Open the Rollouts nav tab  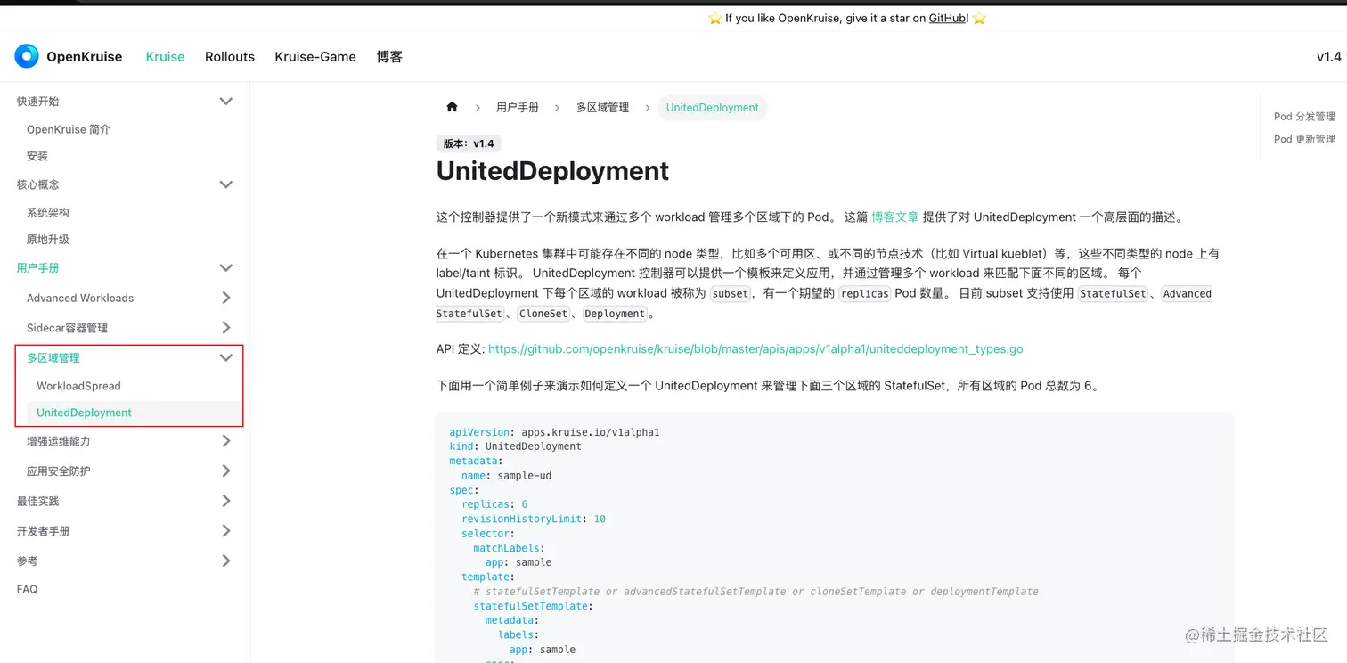pos(230,56)
